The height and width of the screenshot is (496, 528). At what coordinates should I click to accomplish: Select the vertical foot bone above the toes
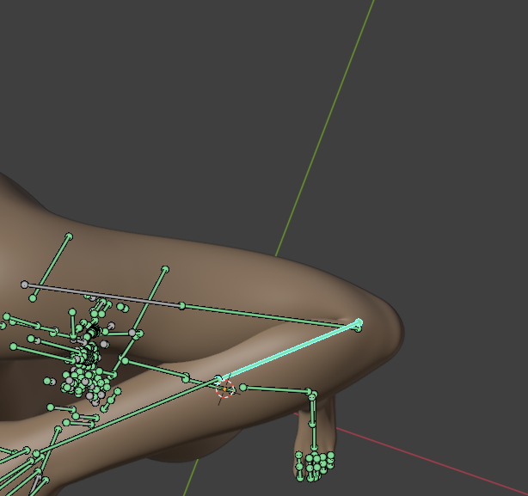314,437
